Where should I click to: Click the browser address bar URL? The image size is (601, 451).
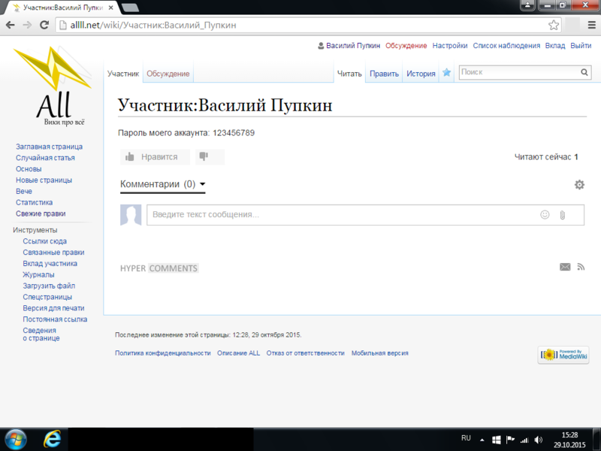[x=153, y=26]
